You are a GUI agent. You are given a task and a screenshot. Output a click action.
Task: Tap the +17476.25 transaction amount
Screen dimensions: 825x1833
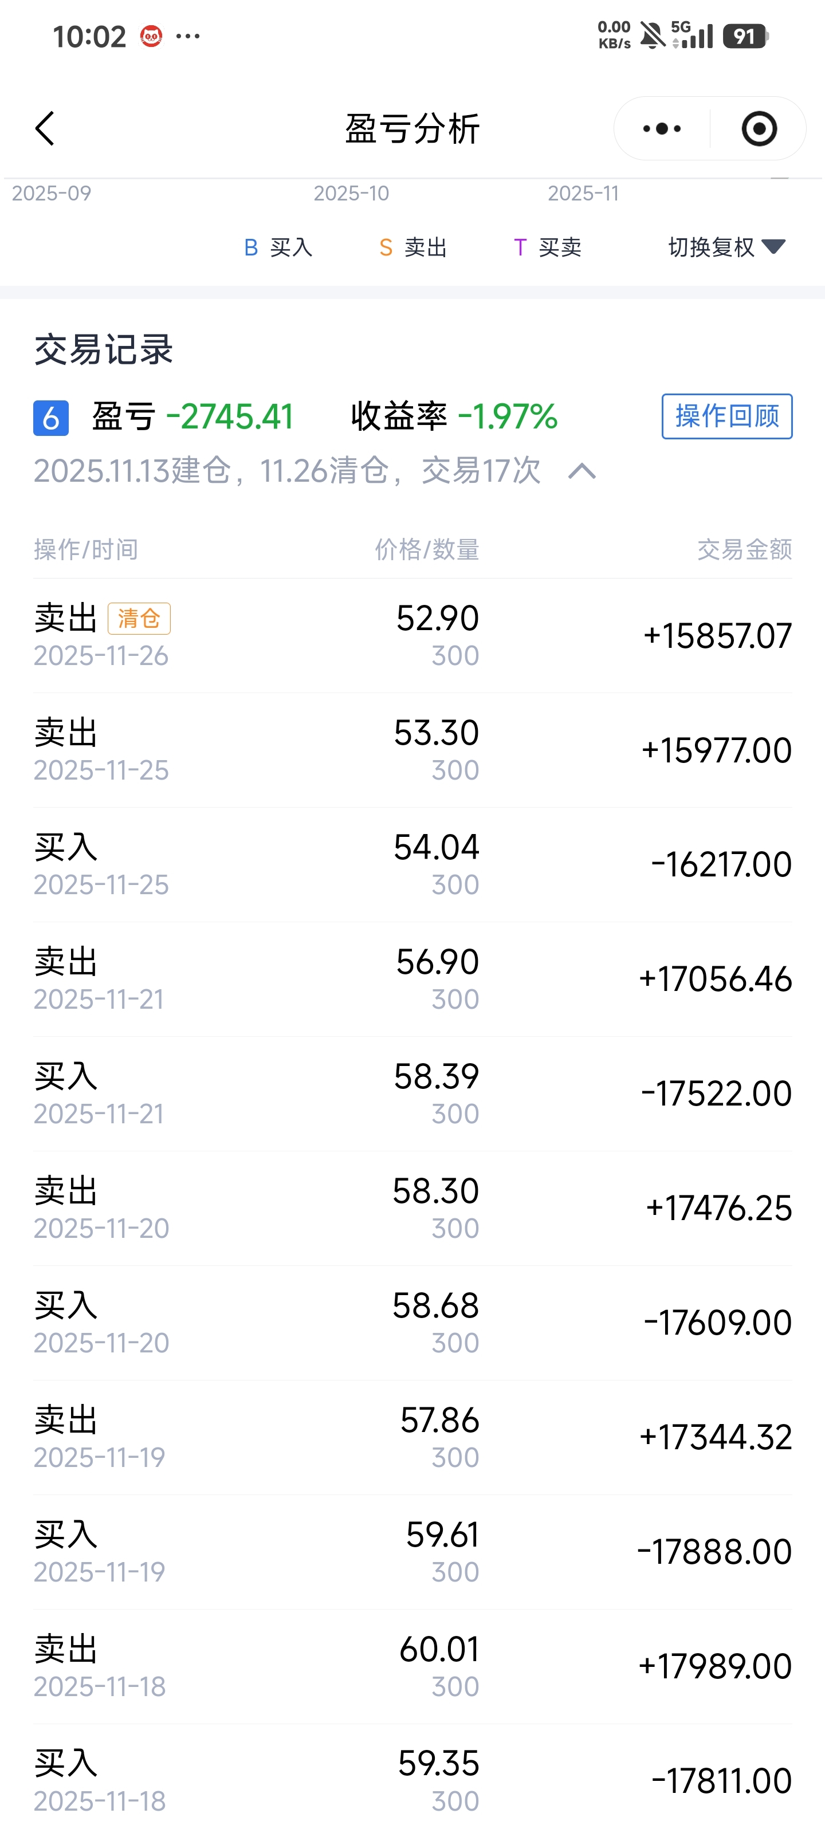tap(718, 1208)
